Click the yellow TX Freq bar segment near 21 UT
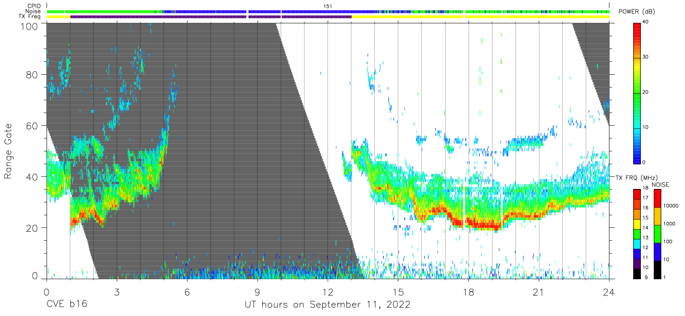 (539, 17)
